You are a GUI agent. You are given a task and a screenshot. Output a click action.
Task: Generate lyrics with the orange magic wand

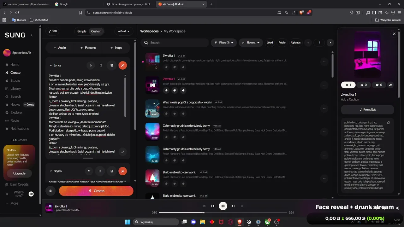coord(122,65)
